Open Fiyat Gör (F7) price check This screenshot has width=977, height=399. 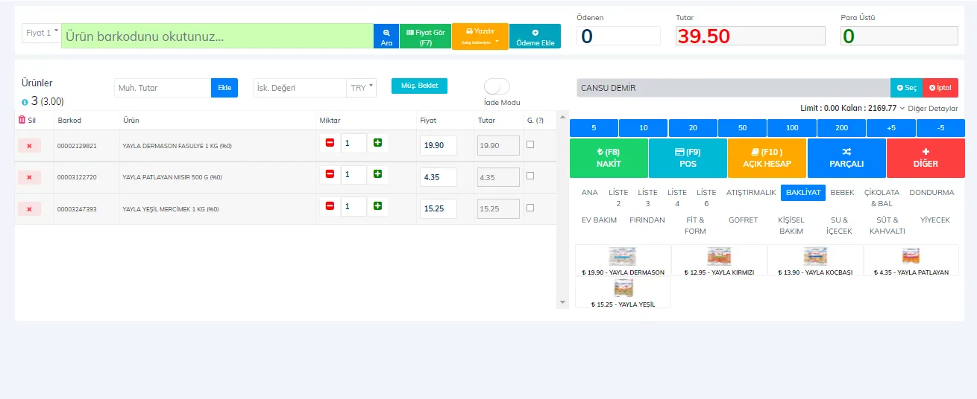coord(425,36)
